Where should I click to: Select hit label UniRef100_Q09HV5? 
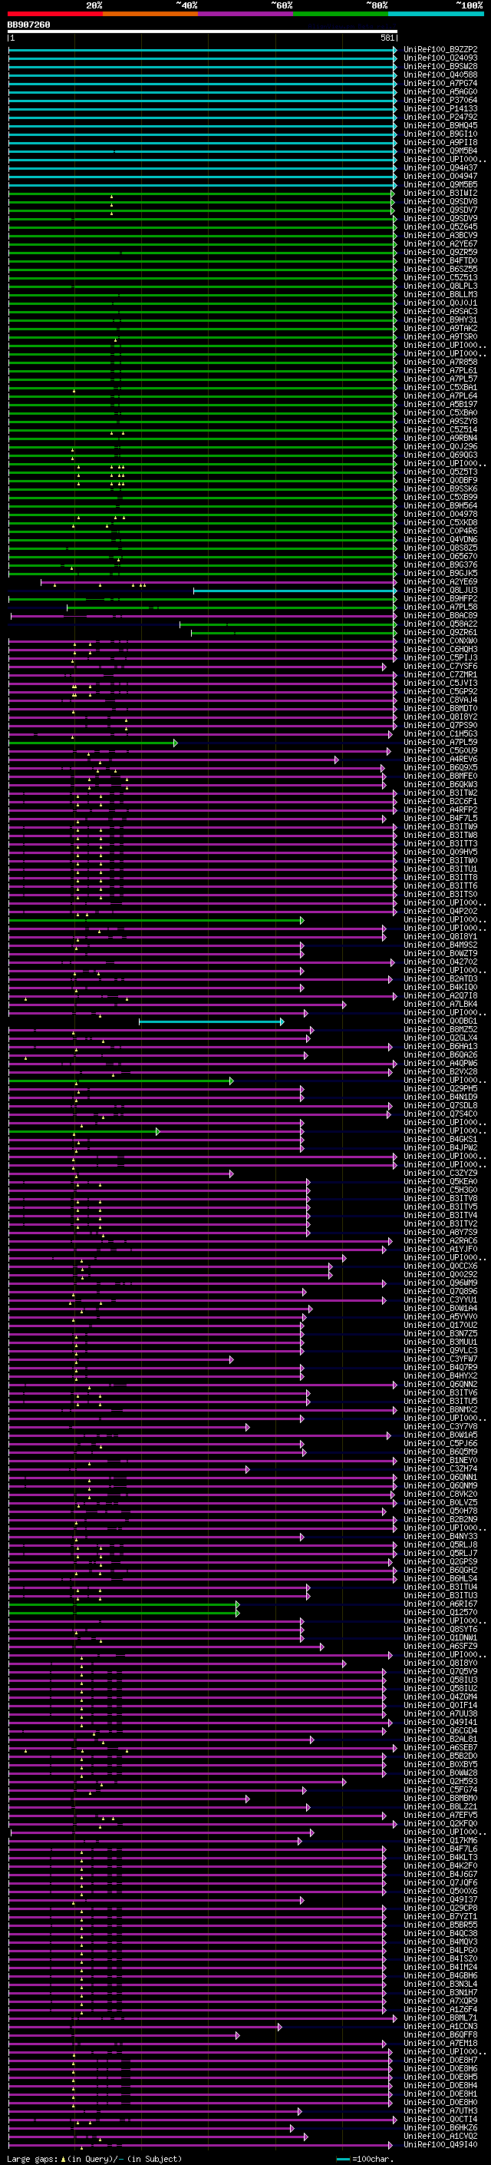[440, 852]
